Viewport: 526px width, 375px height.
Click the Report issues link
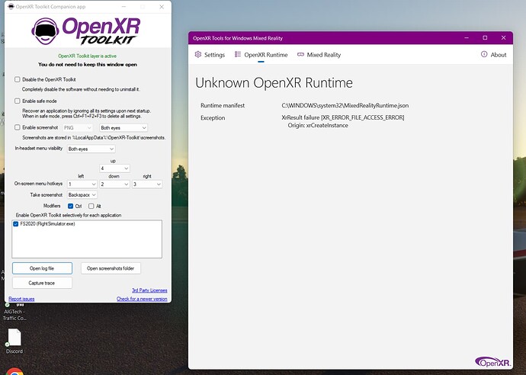coord(21,299)
